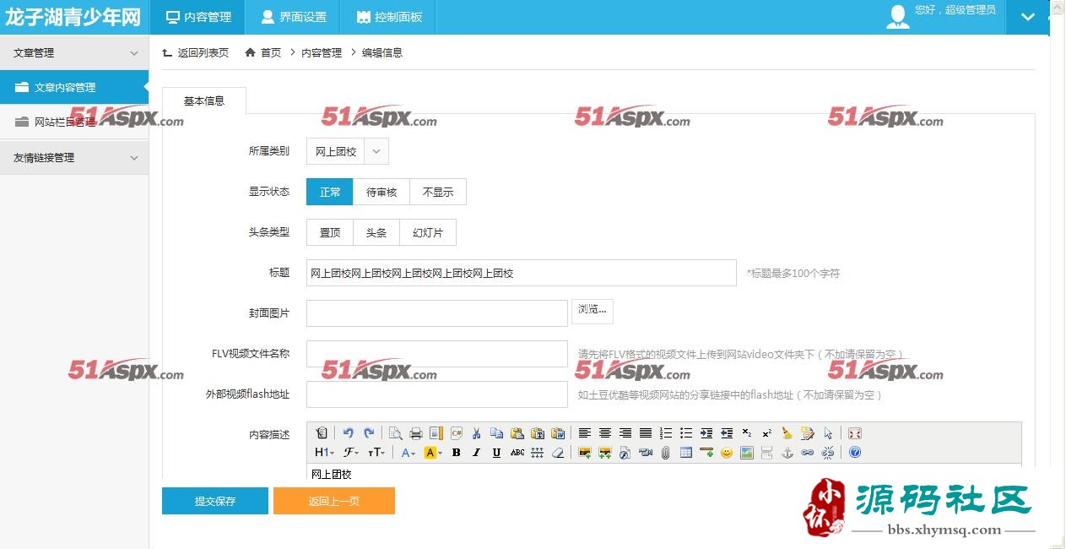Open the font family dropdown
This screenshot has height=549, width=1066.
pyautogui.click(x=351, y=453)
